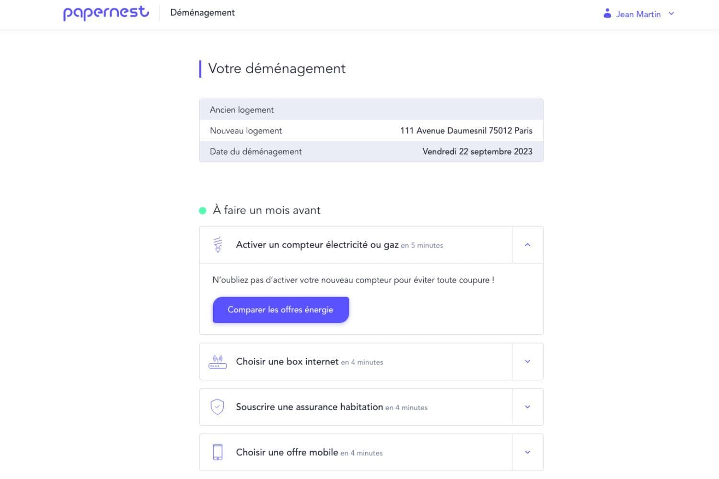Expand the 'Choisir une box internet' card
The width and height of the screenshot is (719, 479).
[527, 362]
